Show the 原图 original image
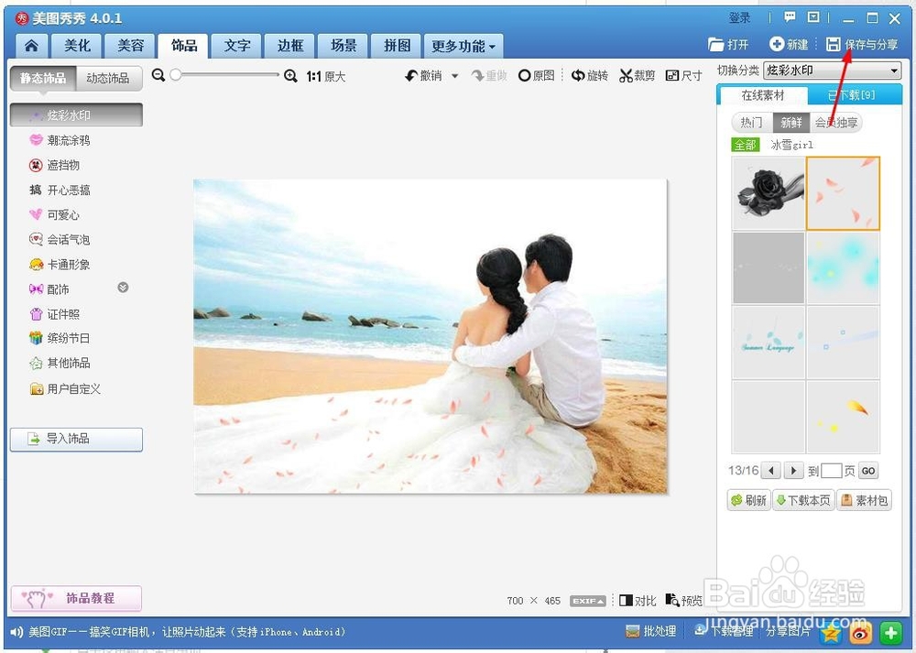 pos(536,76)
